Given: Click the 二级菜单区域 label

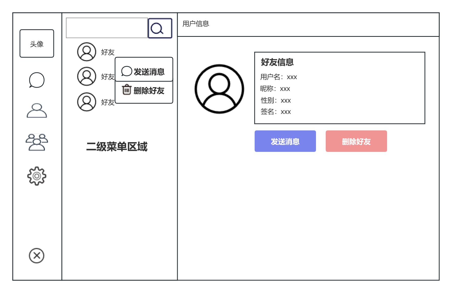Looking at the screenshot, I should (117, 146).
